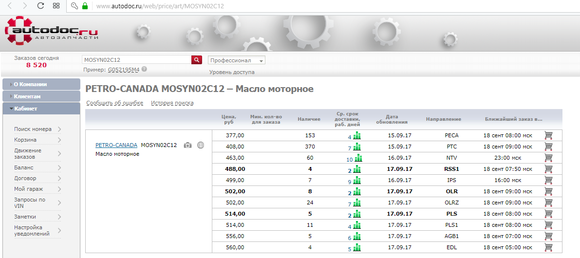Show delivery statistics chart for RSS1 row
Image resolution: width=580 pixels, height=258 pixels.
click(357, 169)
